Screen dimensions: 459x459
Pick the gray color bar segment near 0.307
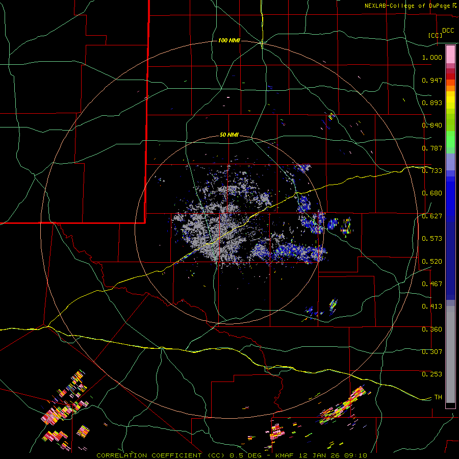coord(450,354)
